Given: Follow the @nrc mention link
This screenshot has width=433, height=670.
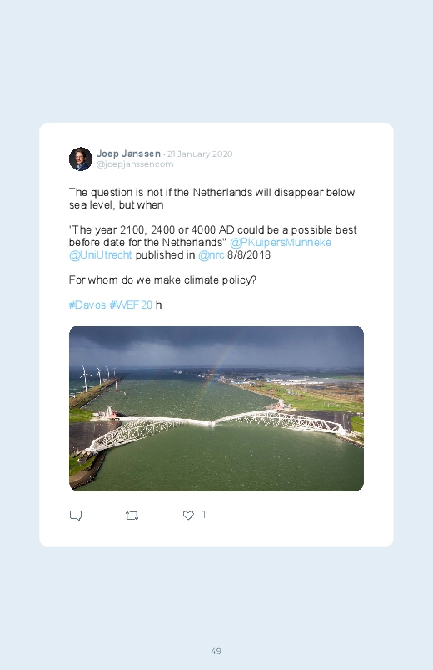Looking at the screenshot, I should tap(212, 255).
